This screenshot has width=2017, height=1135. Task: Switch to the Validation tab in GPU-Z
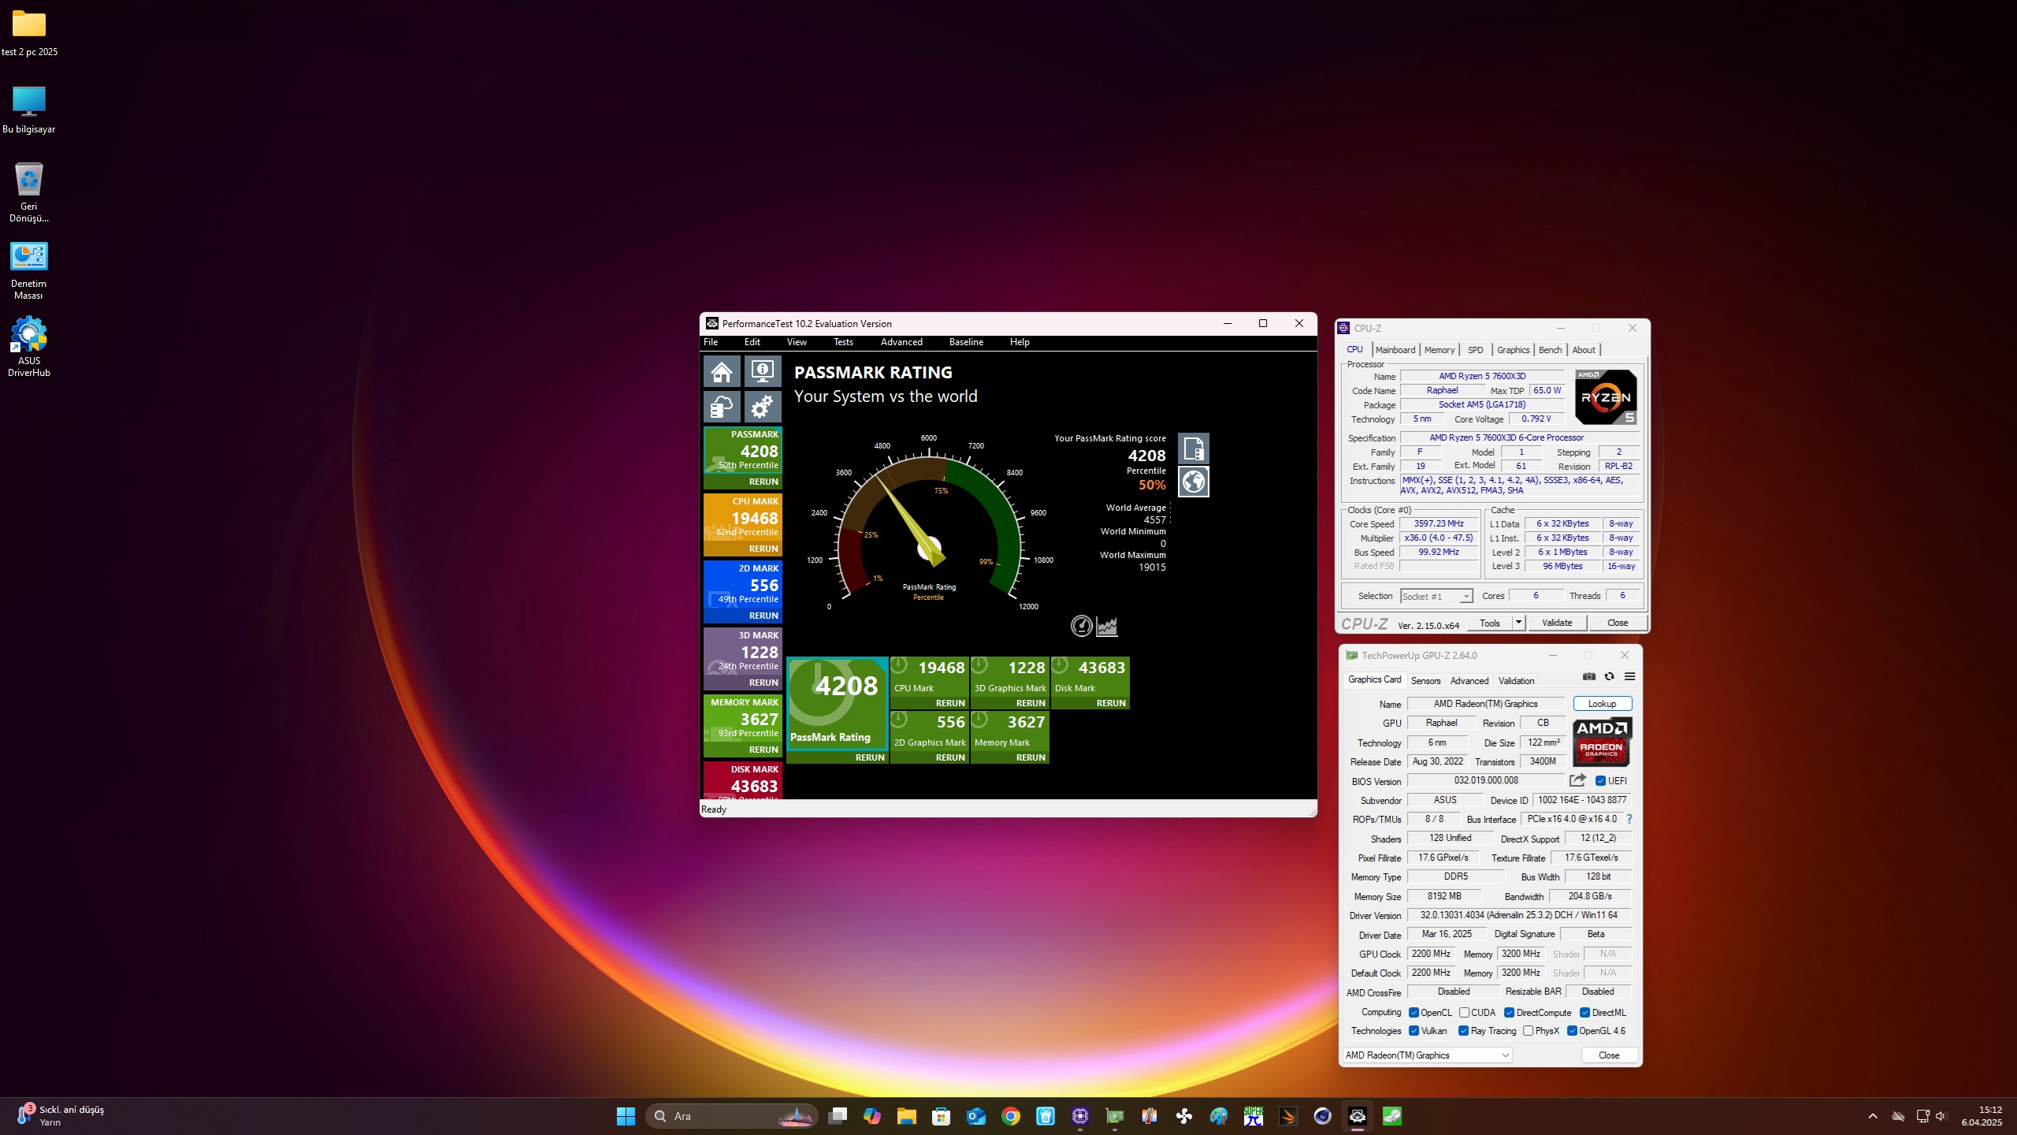coord(1517,681)
